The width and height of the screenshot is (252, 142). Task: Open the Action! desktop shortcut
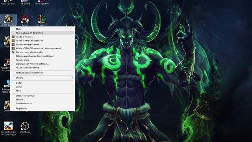coord(25,20)
